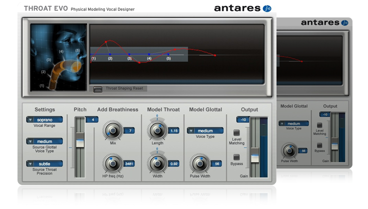Click the Antares logo in back window
368x209 pixels.
324,23
